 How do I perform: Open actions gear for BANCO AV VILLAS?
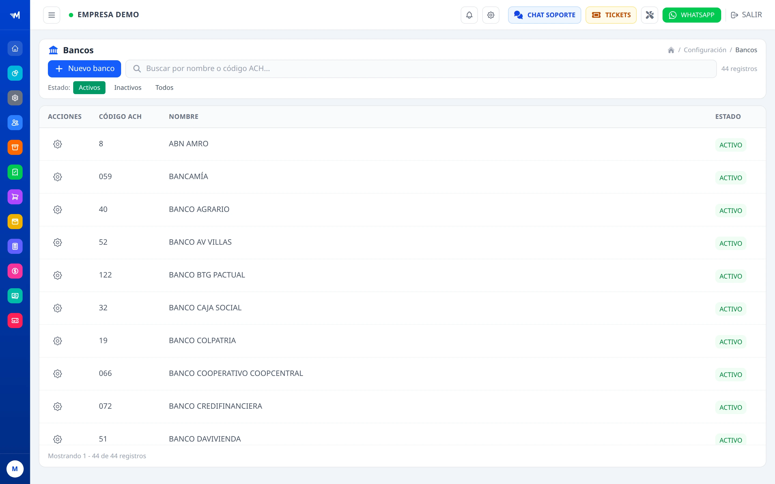58,242
